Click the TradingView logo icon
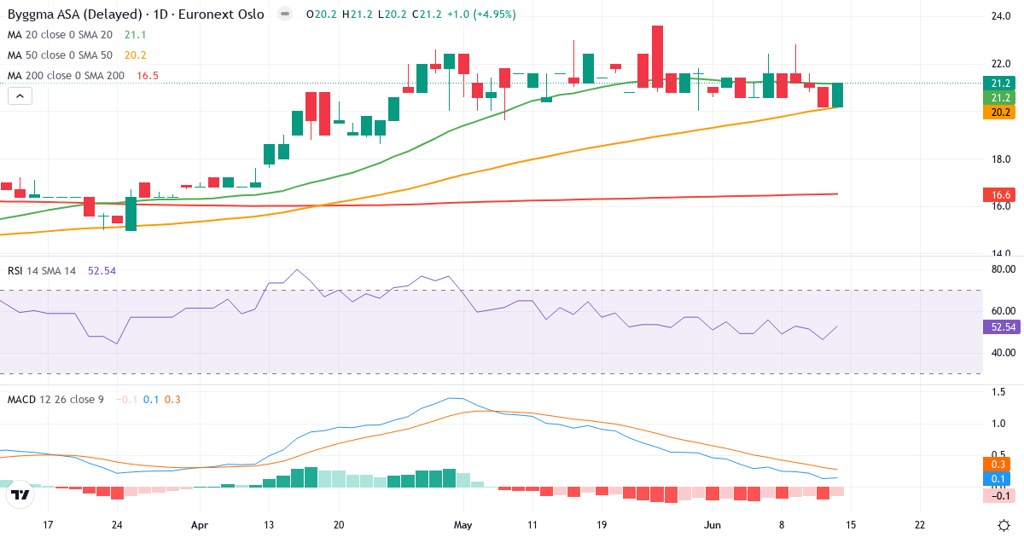The height and width of the screenshot is (537, 1024). [x=20, y=494]
